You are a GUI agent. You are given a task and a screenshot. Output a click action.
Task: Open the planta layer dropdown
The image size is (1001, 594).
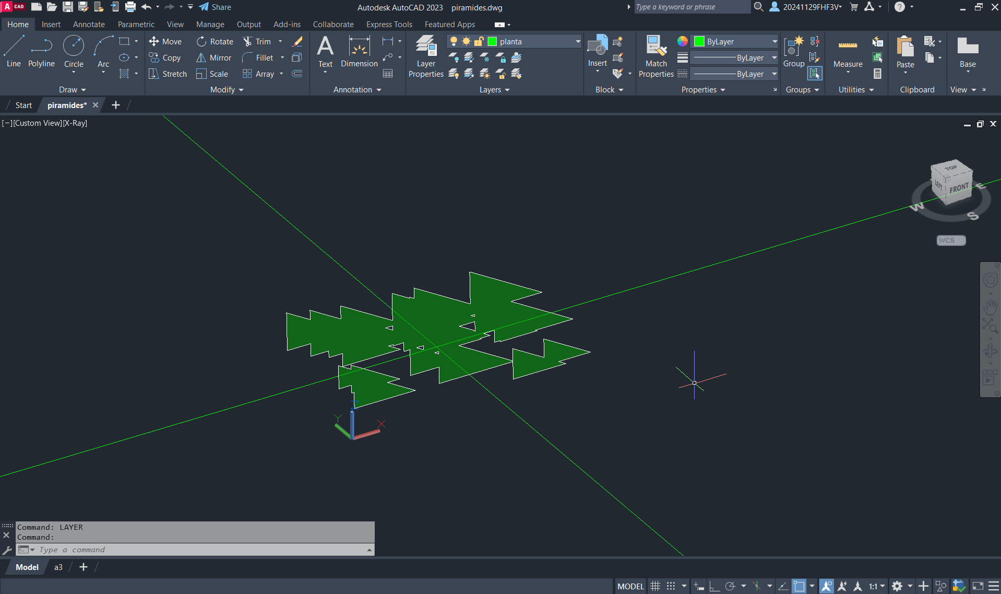[x=578, y=42]
